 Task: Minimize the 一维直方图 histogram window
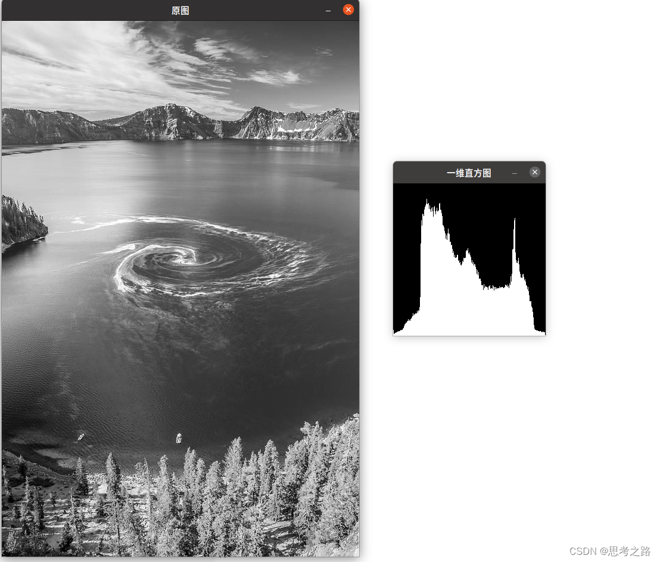[x=515, y=173]
